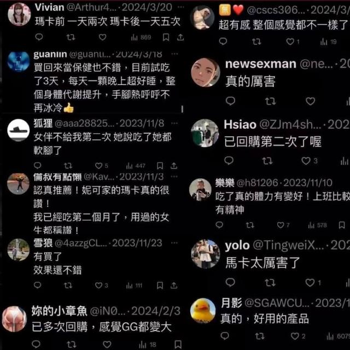View analytics showing 447 on 狐狸's tweet
This screenshot has height=350, width=350.
pos(136,166)
